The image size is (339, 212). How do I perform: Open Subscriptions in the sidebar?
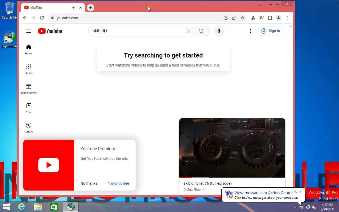(29, 89)
